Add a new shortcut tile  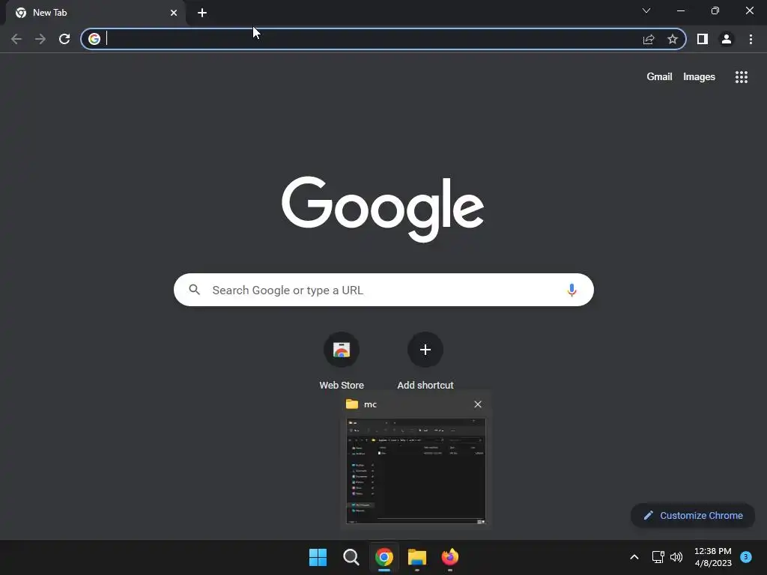coord(425,361)
